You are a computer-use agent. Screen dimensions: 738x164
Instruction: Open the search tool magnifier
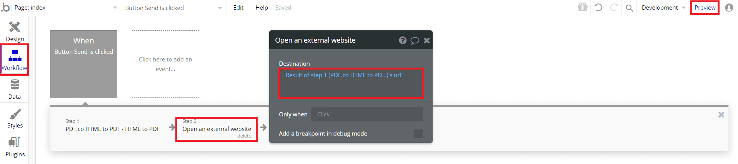tap(630, 8)
